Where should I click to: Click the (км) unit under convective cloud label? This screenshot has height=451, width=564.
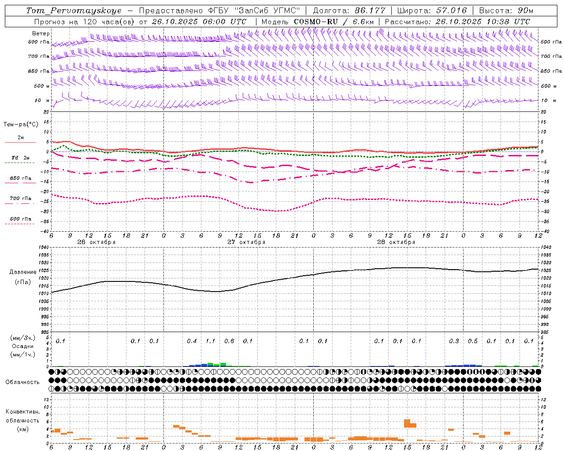coord(22,429)
